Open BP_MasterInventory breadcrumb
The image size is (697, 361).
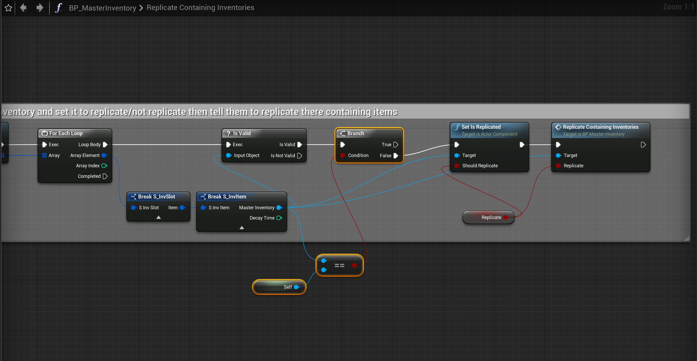pos(102,8)
